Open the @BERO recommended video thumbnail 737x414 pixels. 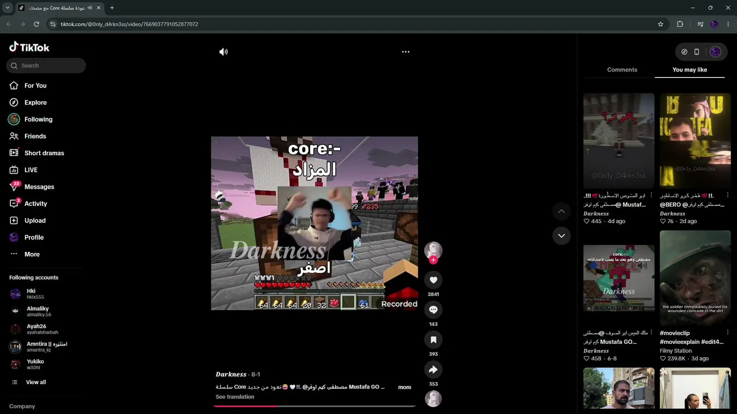click(x=696, y=141)
